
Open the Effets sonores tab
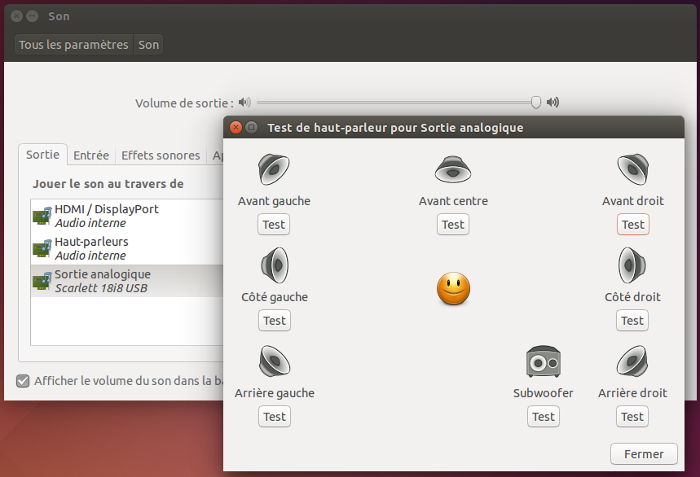pyautogui.click(x=161, y=155)
